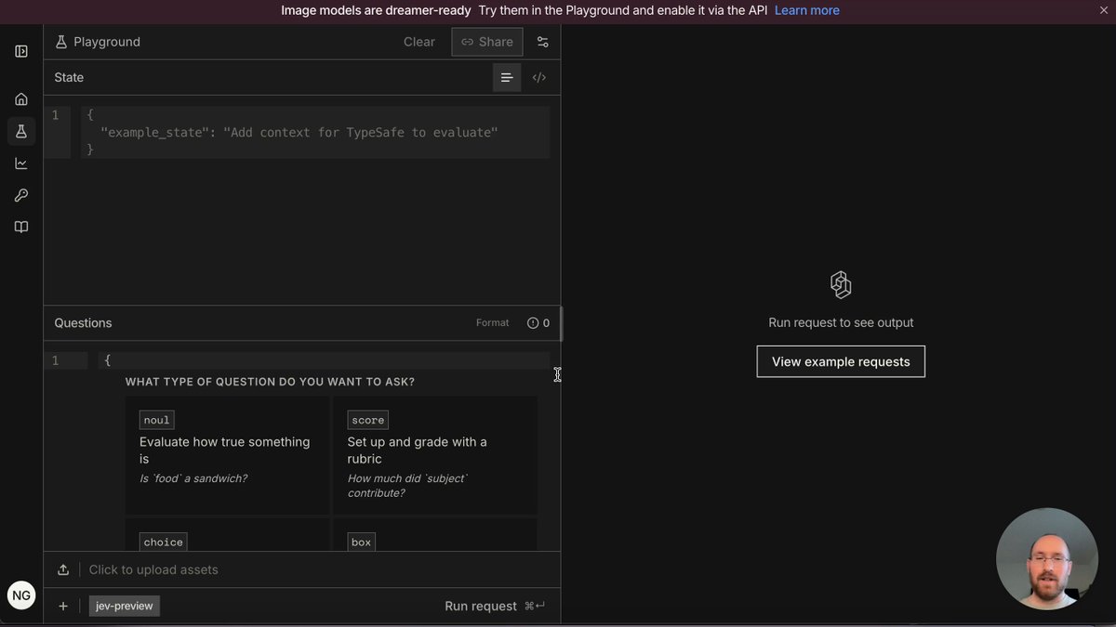Click the plus icon beside jev-preview
Viewport: 1116px width, 627px height.
tap(63, 606)
